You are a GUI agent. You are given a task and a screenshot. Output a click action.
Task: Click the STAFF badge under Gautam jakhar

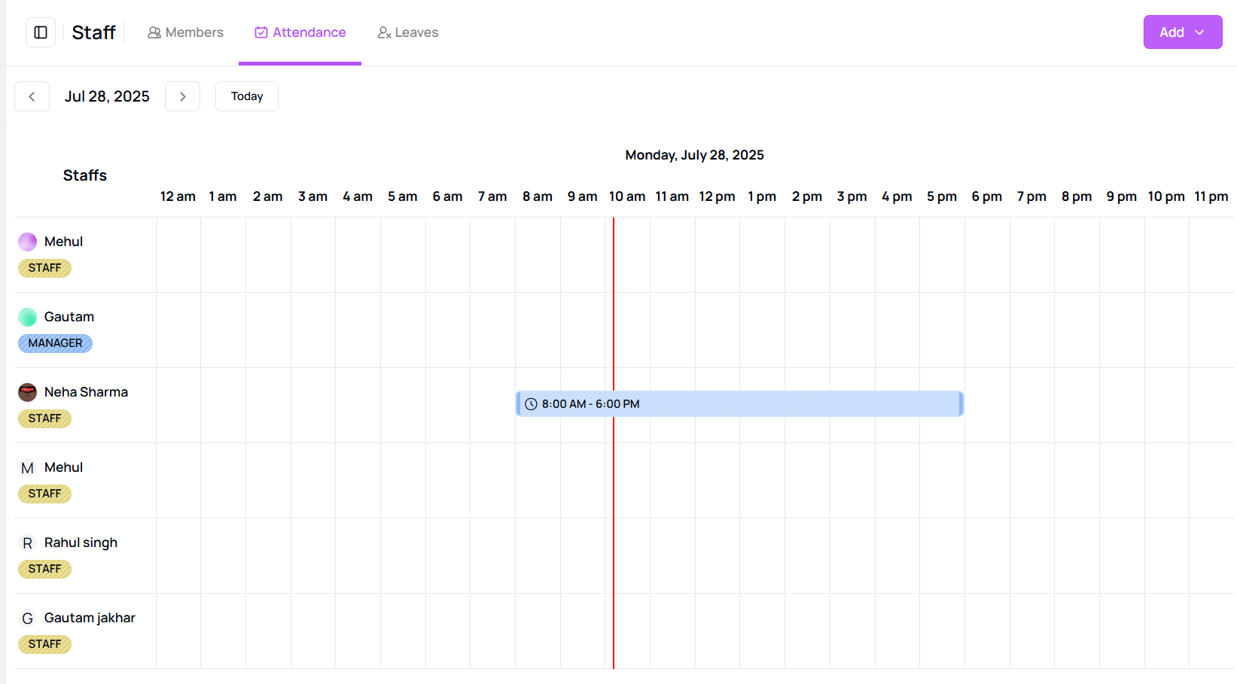click(x=44, y=644)
